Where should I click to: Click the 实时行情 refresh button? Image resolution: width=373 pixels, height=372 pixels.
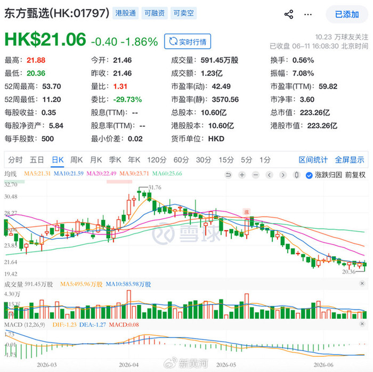188,42
